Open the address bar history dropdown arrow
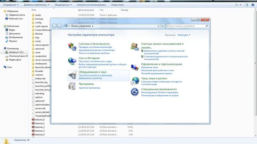 coord(158,26)
